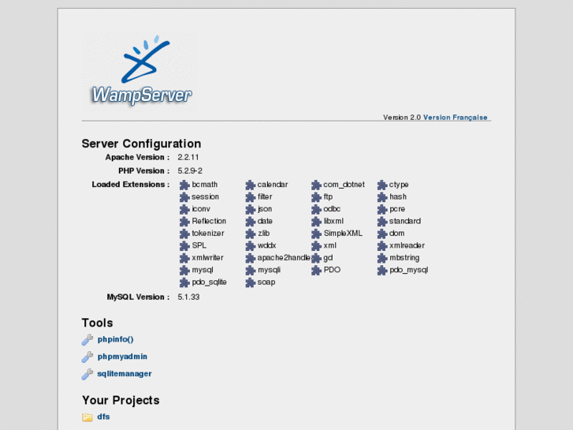The image size is (573, 430).
Task: Open the phpmyadmin link
Action: click(122, 357)
